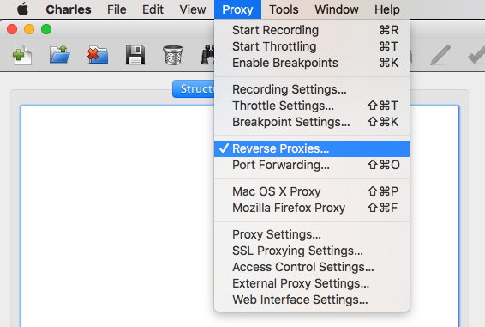Image resolution: width=485 pixels, height=327 pixels.
Task: Click the Save floppy disk icon
Action: click(135, 55)
